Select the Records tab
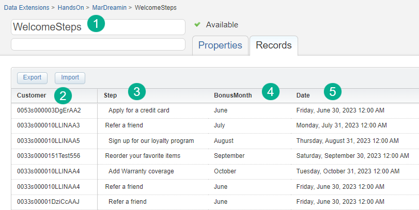Image resolution: width=419 pixels, height=210 pixels. [x=273, y=45]
